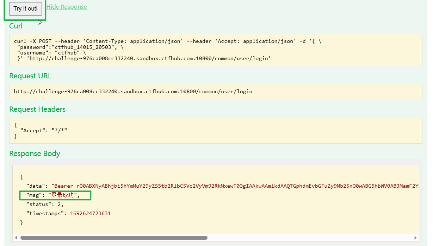
Task: Click the Hide Response link
Action: point(66,7)
